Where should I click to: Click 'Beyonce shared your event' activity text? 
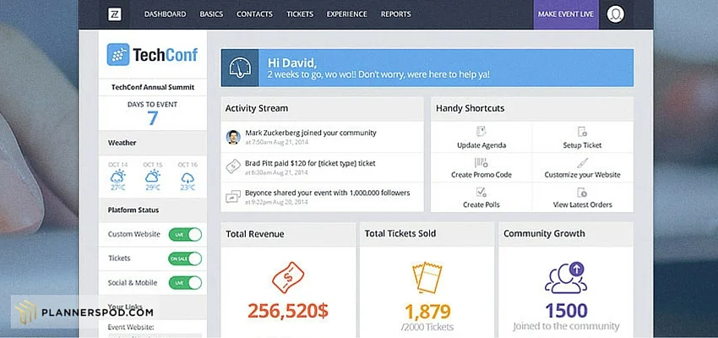[328, 193]
